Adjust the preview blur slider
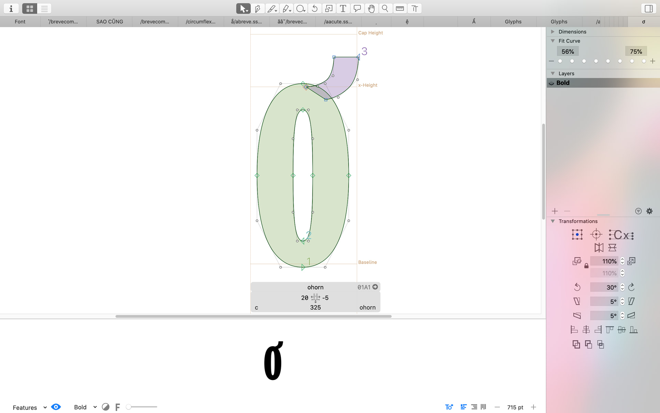 (142, 407)
